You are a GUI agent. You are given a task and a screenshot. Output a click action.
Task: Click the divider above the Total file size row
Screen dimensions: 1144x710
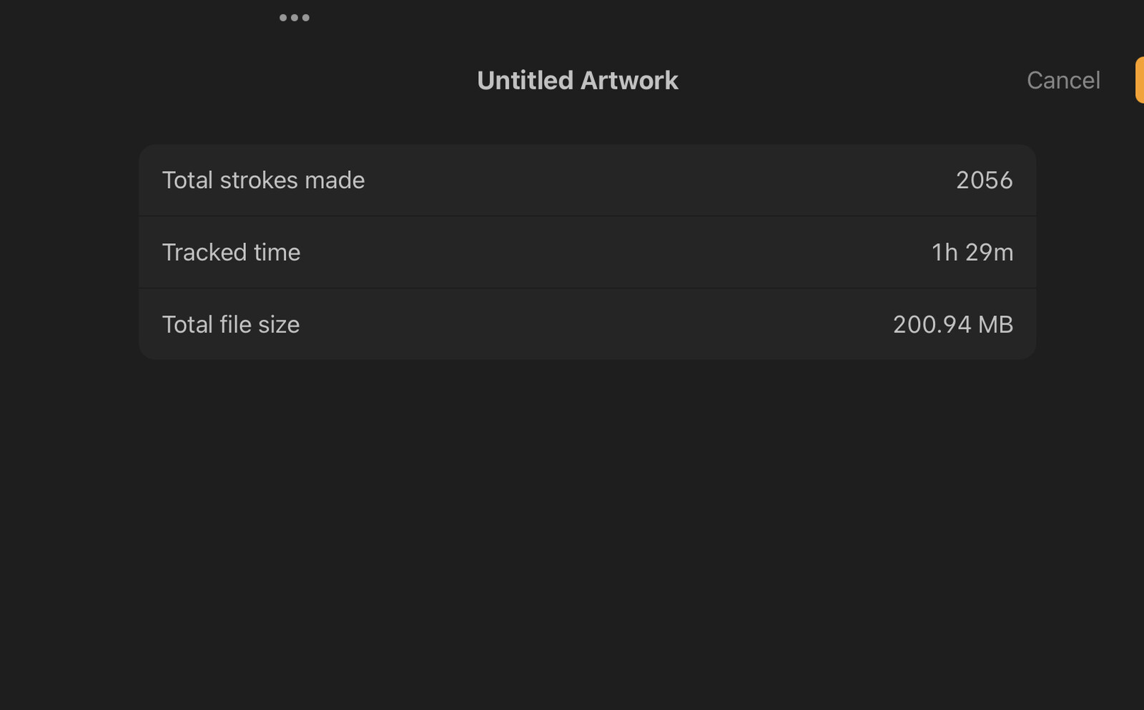(x=587, y=288)
